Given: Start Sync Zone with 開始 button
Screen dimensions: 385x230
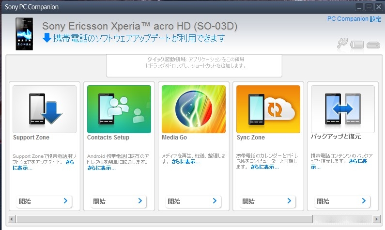Looking at the screenshot, I should click(268, 201).
